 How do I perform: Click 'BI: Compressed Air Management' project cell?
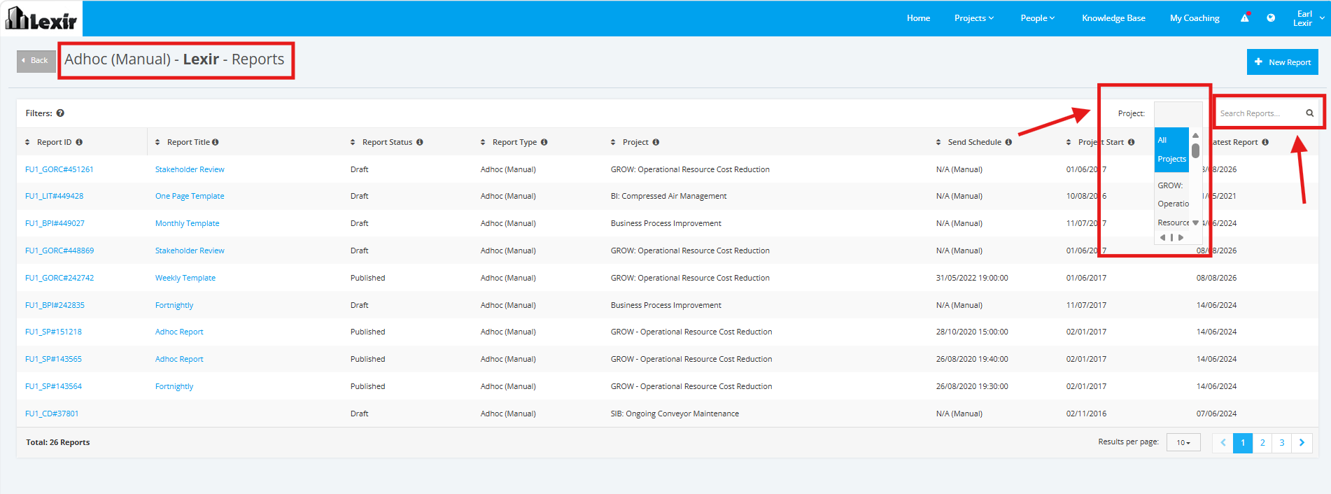668,196
